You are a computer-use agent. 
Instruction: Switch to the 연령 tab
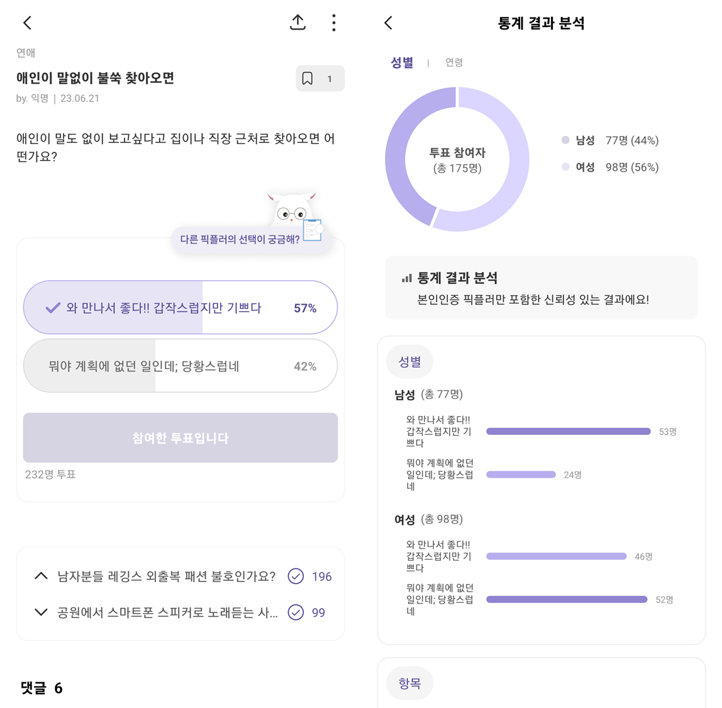454,62
